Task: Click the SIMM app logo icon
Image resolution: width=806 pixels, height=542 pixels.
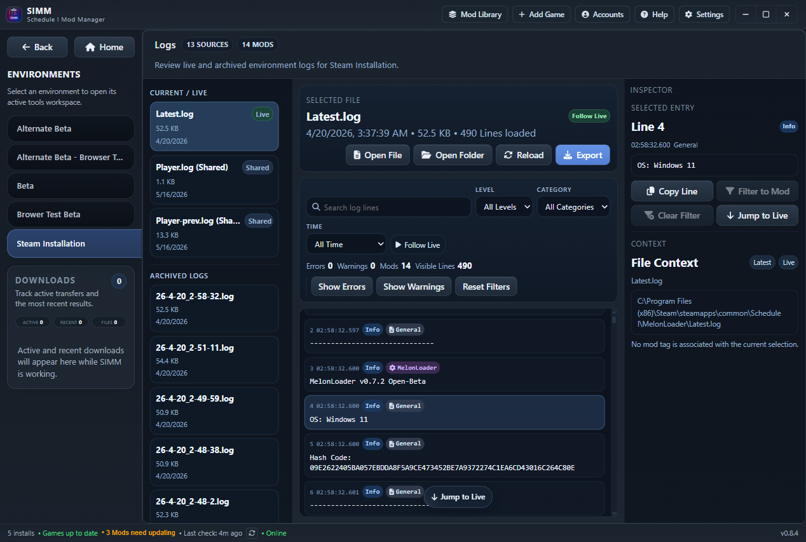Action: coord(14,14)
